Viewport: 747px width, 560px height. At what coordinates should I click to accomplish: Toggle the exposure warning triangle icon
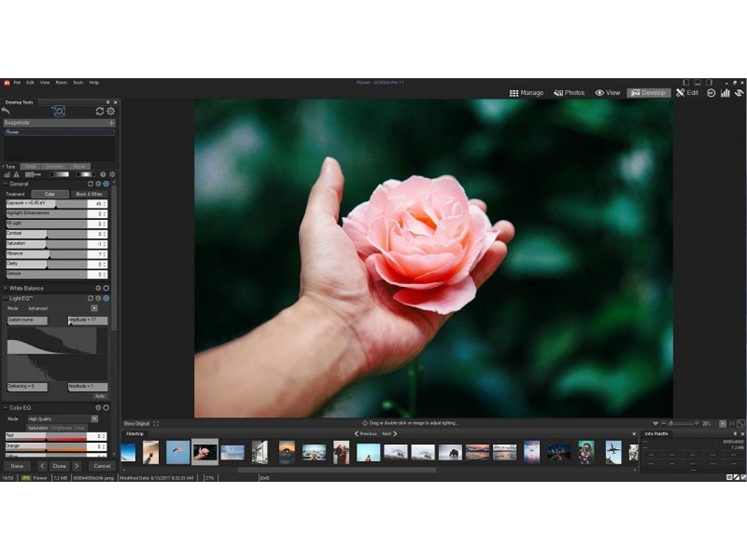click(x=16, y=174)
